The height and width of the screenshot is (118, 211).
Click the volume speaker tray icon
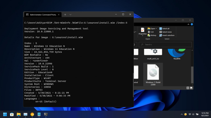pyautogui.click(x=193, y=114)
